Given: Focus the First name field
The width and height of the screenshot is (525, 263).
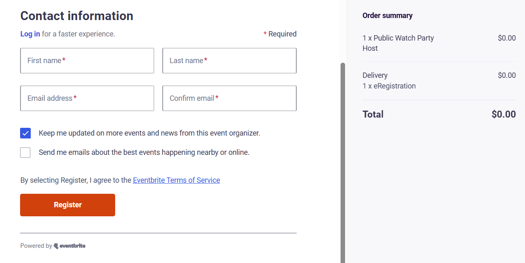Looking at the screenshot, I should tap(87, 61).
